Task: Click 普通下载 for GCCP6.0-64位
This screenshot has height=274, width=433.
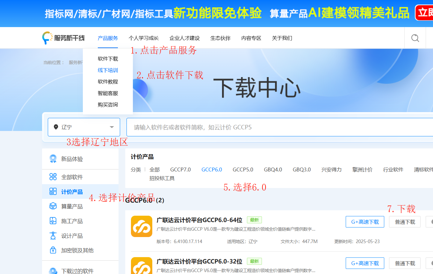Action: pos(405,222)
